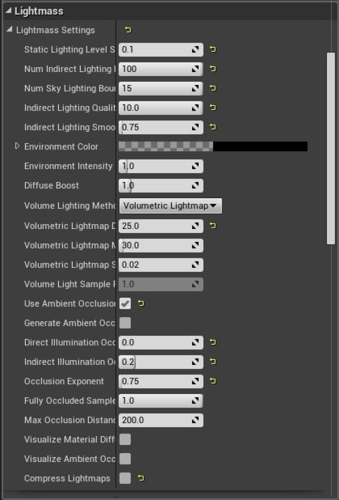Viewport: 339px width, 500px height.
Task: Reset Compress Lightmaps to default
Action: [141, 478]
